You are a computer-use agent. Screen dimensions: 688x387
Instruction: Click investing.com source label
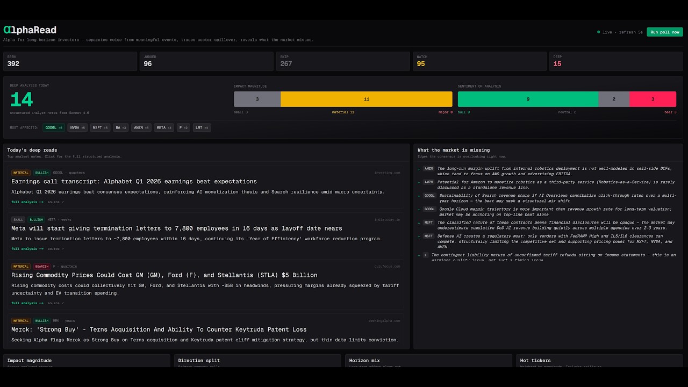pyautogui.click(x=387, y=173)
